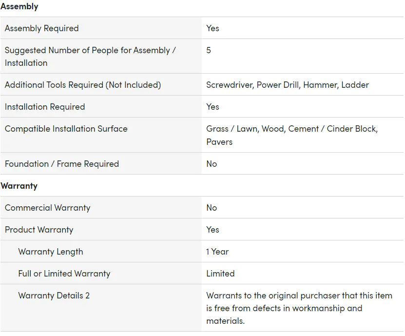Select the Screwdriver, Power Drill tools list
This screenshot has height=336, width=405.
(x=287, y=85)
